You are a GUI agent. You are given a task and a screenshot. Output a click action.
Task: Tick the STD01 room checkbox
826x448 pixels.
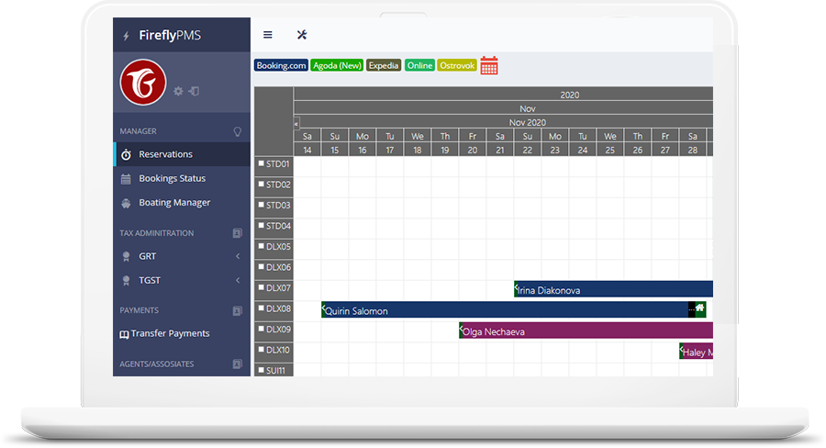click(261, 164)
